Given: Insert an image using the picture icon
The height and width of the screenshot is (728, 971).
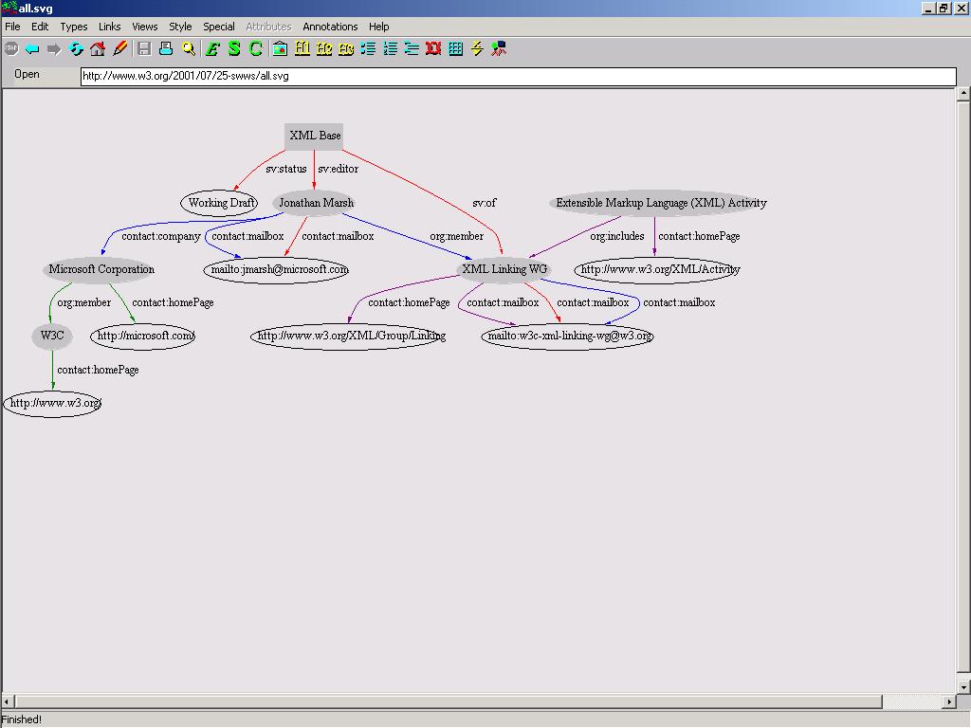Looking at the screenshot, I should 280,48.
